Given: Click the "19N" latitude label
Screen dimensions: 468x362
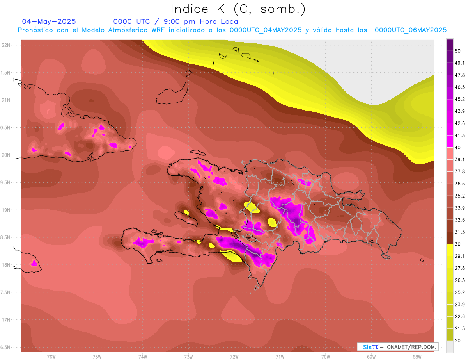Looking at the screenshot, I should 6,210.
